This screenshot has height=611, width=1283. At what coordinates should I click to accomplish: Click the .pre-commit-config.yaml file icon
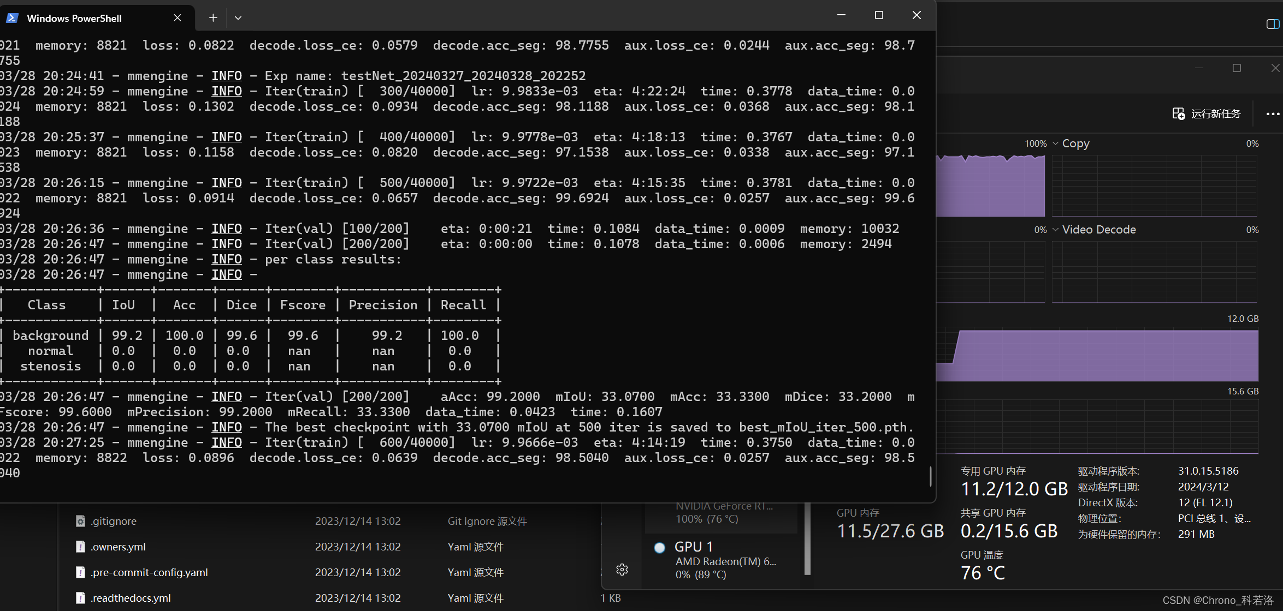pos(80,572)
